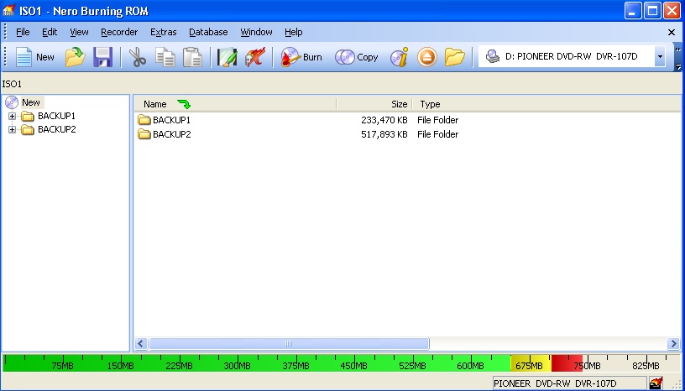Image resolution: width=685 pixels, height=391 pixels.
Task: Open the Edit menu
Action: click(x=50, y=32)
